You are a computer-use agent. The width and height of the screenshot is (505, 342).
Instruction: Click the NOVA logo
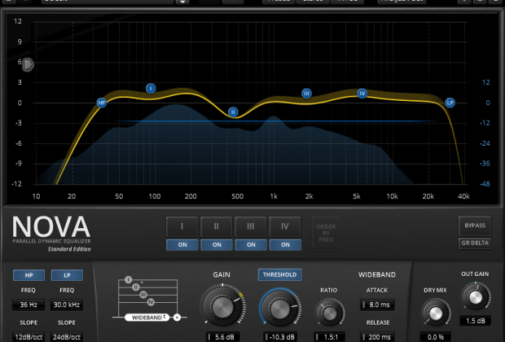(51, 226)
